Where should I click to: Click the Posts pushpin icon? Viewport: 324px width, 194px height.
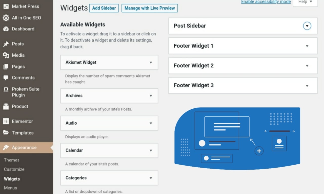[x=6, y=44]
